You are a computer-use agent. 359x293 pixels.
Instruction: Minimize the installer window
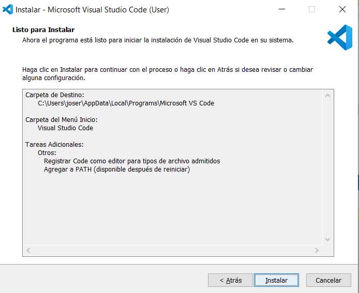(x=281, y=9)
